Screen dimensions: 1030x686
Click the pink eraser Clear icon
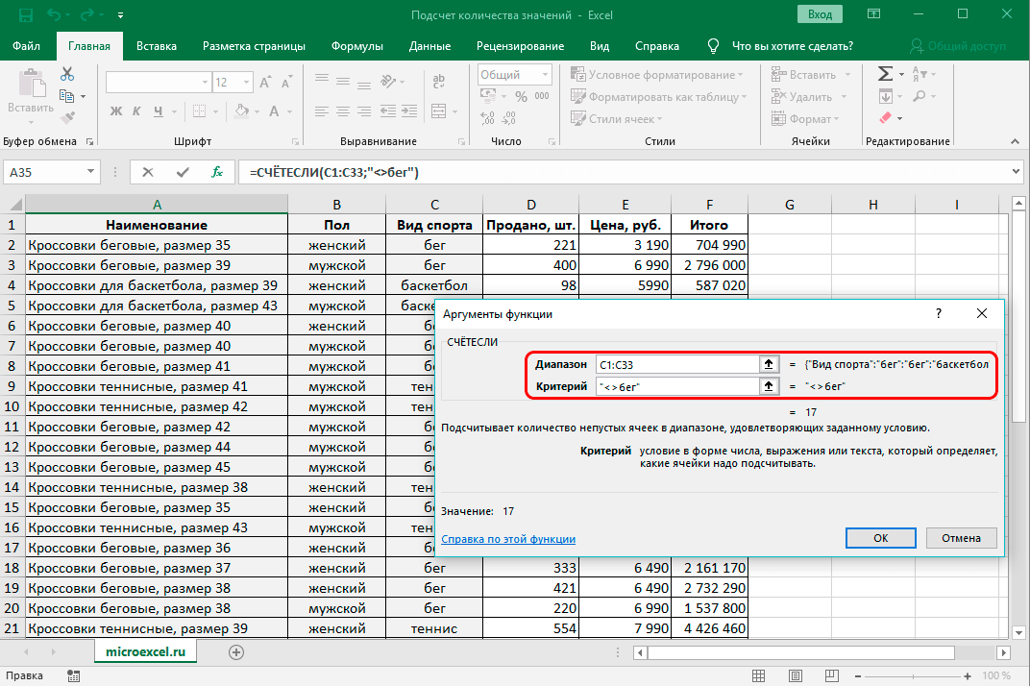click(x=885, y=118)
